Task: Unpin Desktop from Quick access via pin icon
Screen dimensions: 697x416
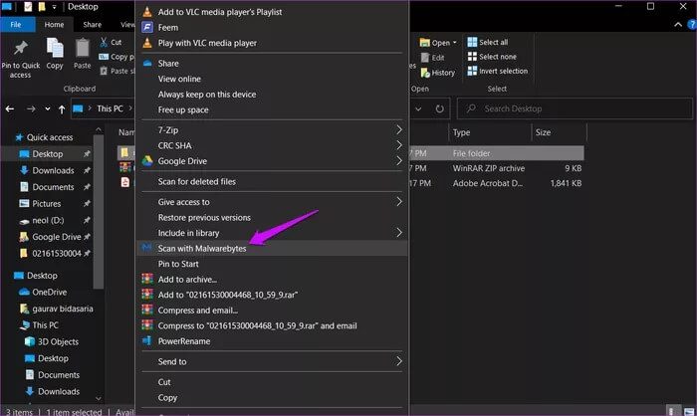Action: (x=87, y=154)
